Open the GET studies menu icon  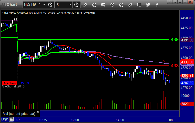click(x=103, y=5)
